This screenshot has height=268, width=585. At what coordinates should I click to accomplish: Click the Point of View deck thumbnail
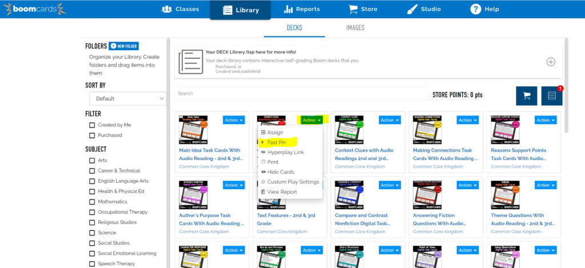427,257
